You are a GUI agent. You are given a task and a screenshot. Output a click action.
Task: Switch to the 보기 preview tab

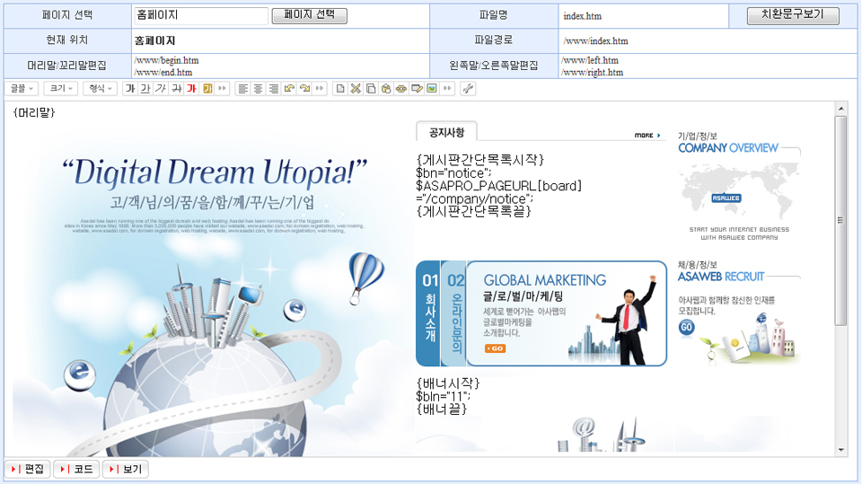click(x=125, y=470)
